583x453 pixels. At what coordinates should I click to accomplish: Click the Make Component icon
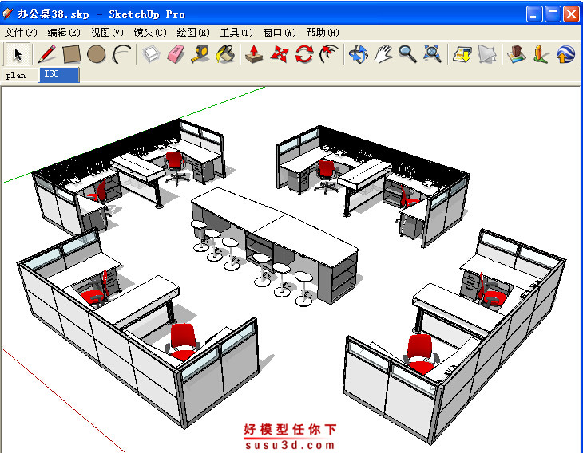pos(151,54)
